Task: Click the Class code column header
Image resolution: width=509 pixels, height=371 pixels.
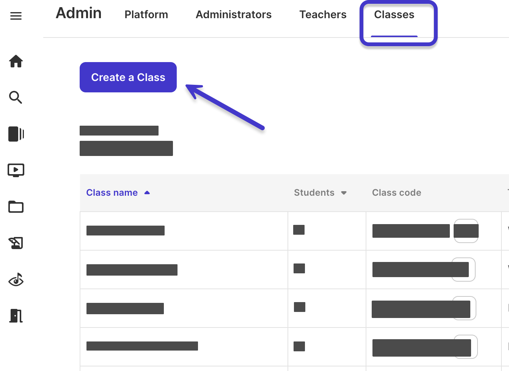Action: point(396,193)
